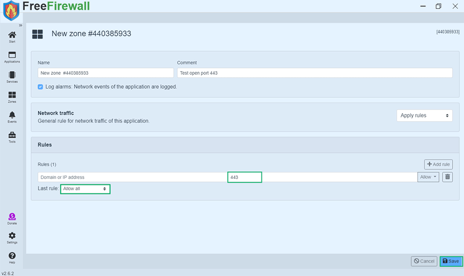Open the Apply rules dropdown
Image resolution: width=464 pixels, height=276 pixels.
pos(424,116)
